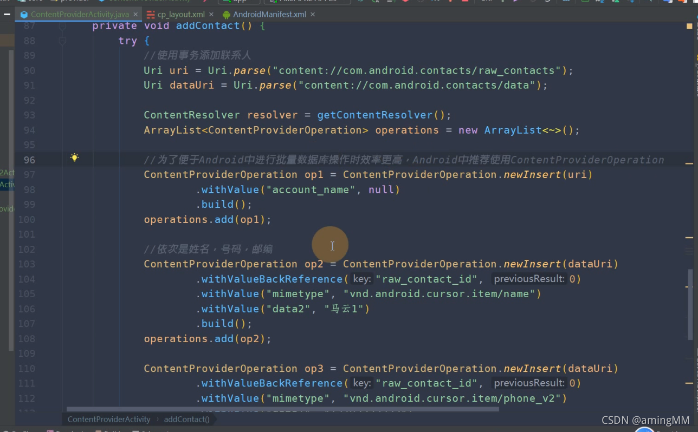Collapse the addContact method fold marker on line 87

pos(62,26)
